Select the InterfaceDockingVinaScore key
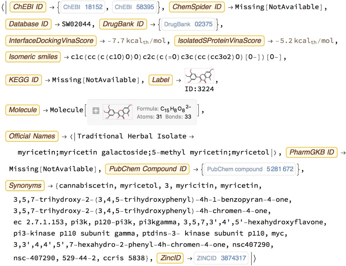Screen dimensions: 346x266 (x=51, y=41)
